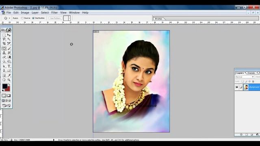Switch to Full Screen Mode with menu bar
260x146 pixels.
pos(6,101)
